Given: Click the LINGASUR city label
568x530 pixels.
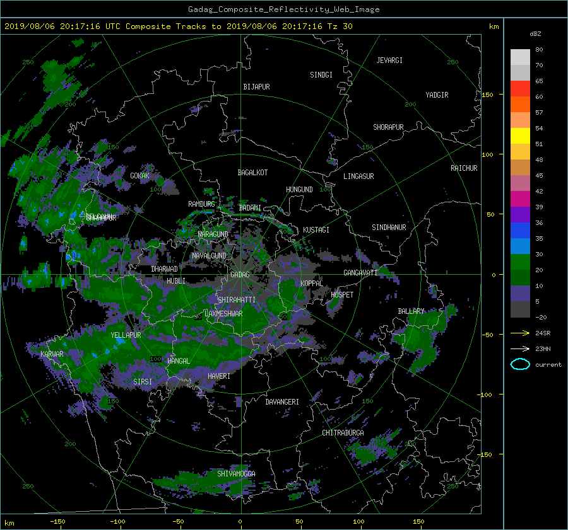Looking at the screenshot, I should [358, 176].
